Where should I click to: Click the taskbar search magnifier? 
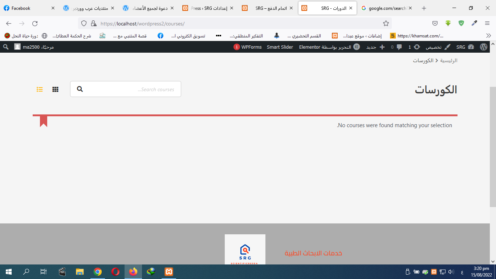(x=26, y=272)
